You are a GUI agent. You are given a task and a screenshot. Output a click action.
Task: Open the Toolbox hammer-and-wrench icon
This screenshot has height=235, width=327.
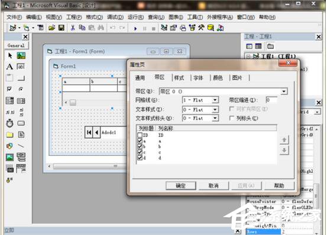point(201,28)
